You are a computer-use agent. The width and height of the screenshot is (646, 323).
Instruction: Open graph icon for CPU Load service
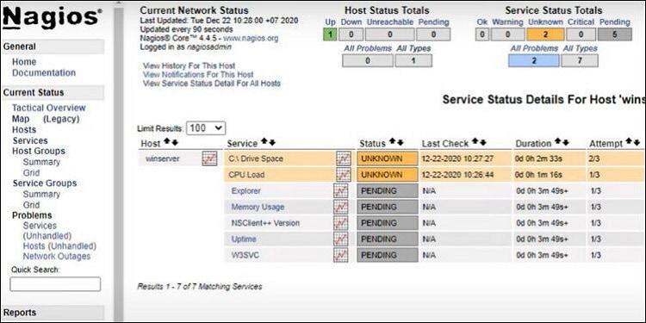pos(343,175)
